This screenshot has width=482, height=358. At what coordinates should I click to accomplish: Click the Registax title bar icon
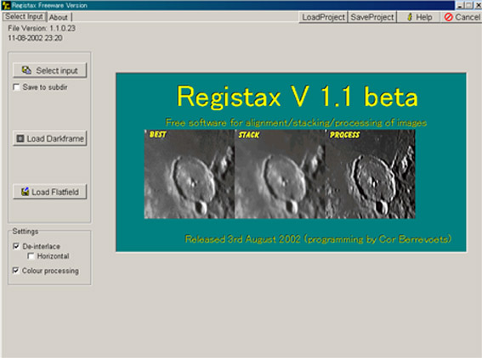coord(6,5)
